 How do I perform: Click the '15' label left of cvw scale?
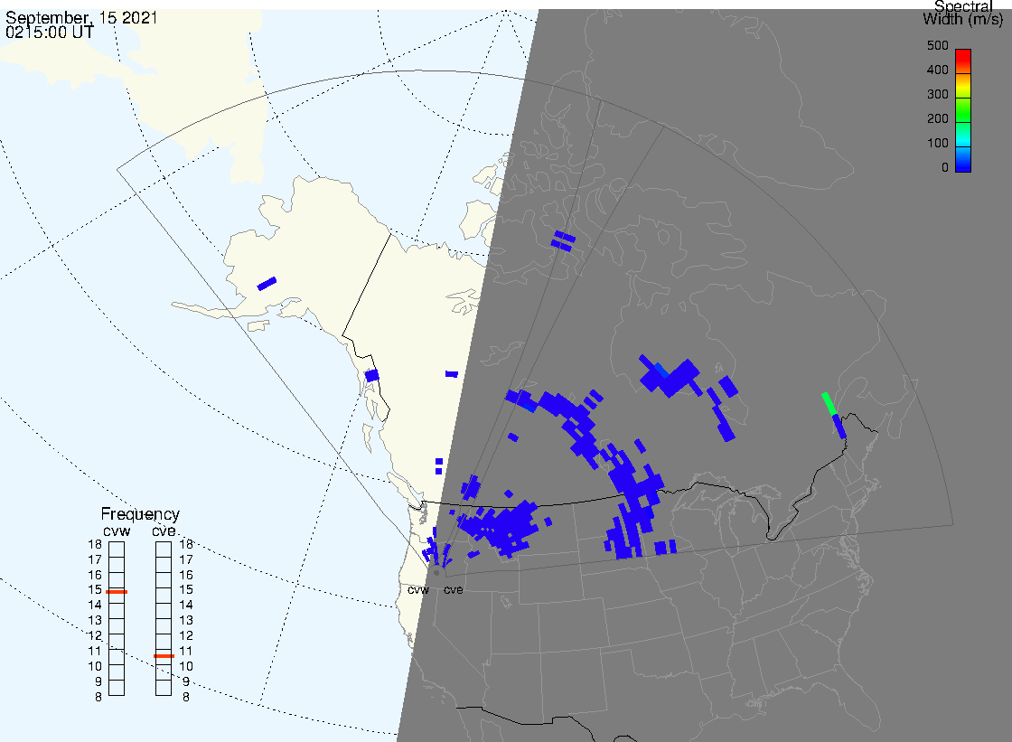(x=95, y=590)
